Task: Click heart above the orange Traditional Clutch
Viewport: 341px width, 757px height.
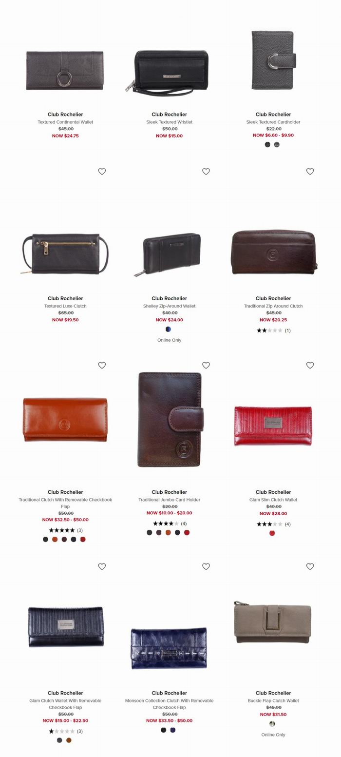Action: (102, 365)
